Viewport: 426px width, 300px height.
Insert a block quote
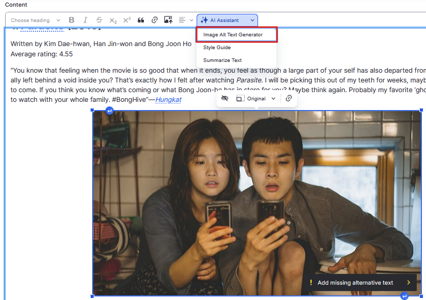(x=141, y=20)
